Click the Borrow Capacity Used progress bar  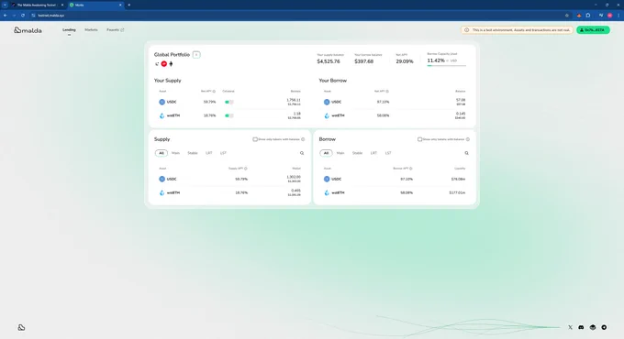click(x=447, y=66)
